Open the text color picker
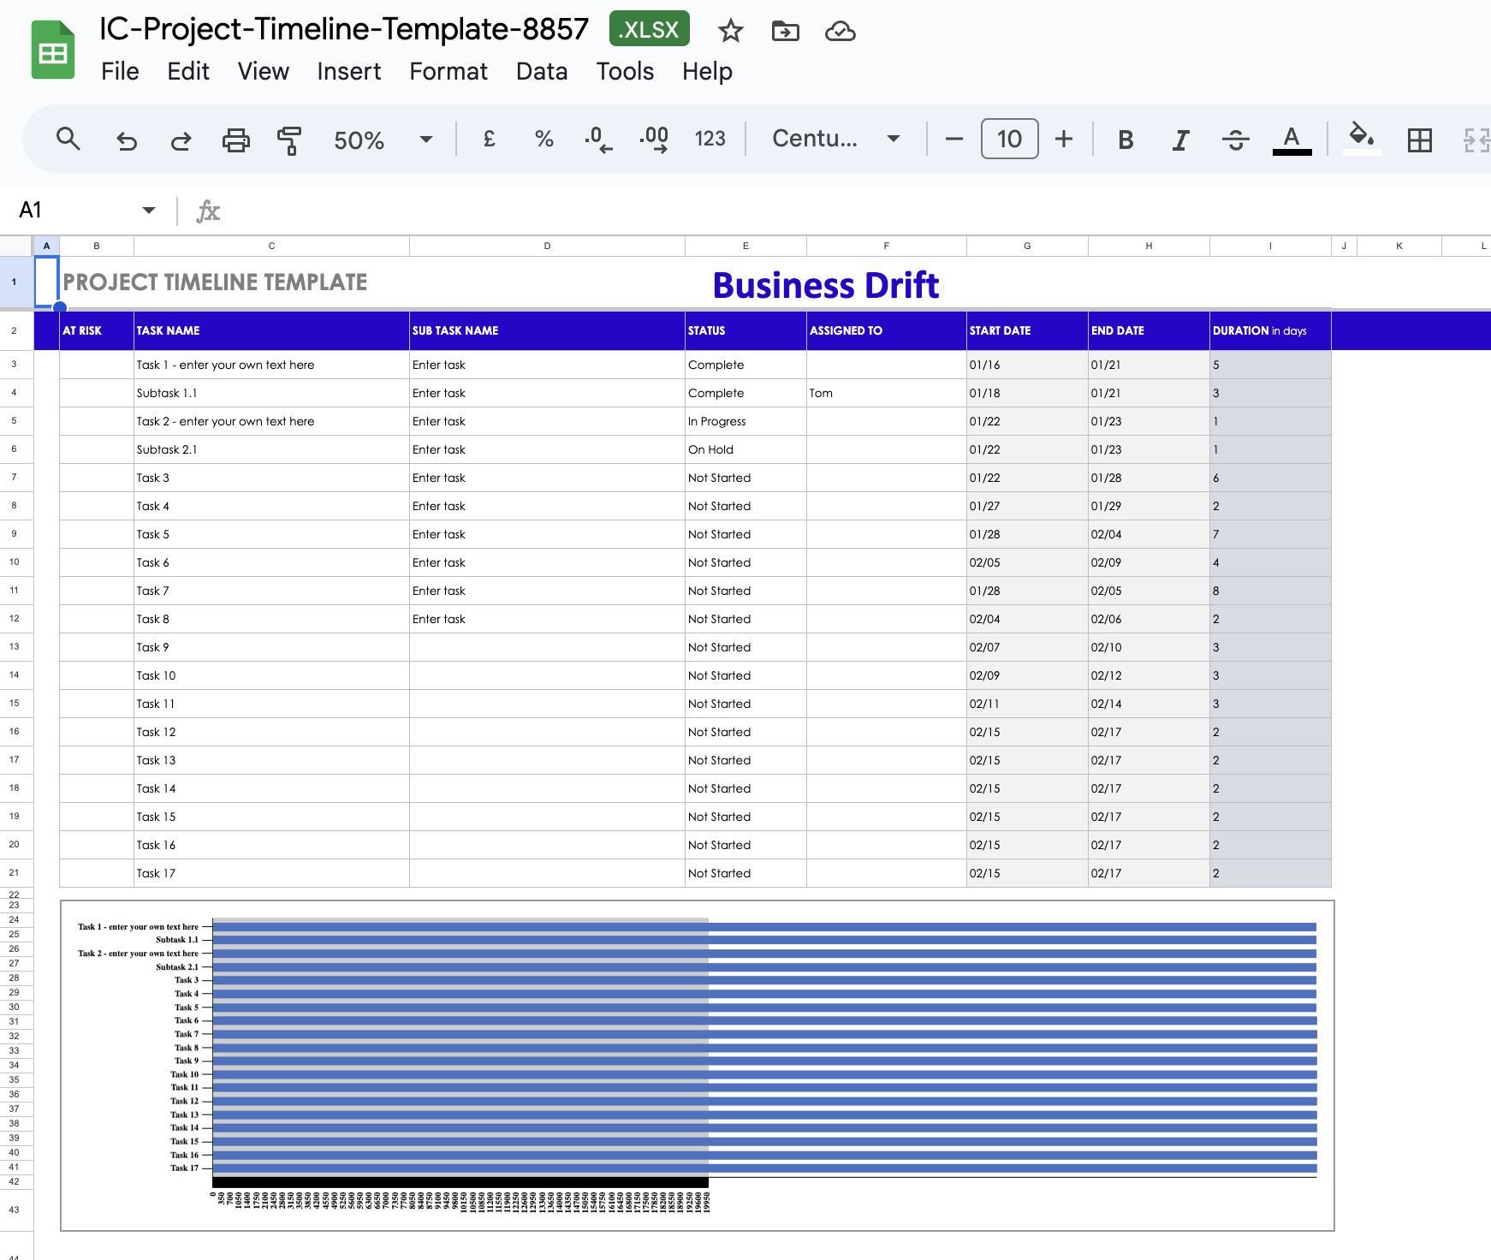 [1292, 140]
